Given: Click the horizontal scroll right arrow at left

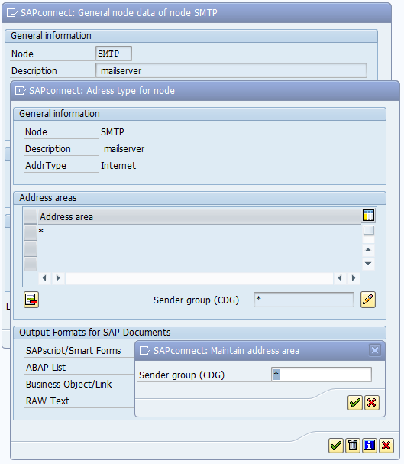Looking at the screenshot, I should (x=58, y=278).
